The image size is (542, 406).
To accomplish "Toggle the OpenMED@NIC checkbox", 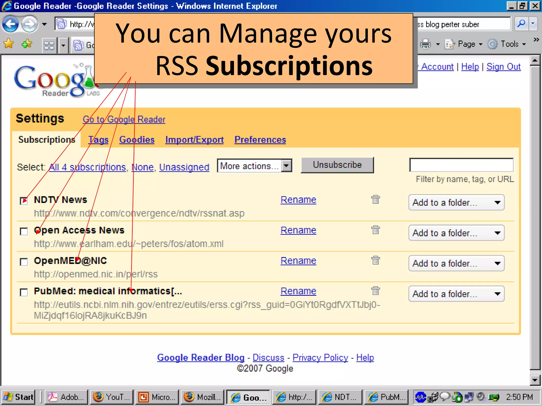I will pyautogui.click(x=24, y=262).
